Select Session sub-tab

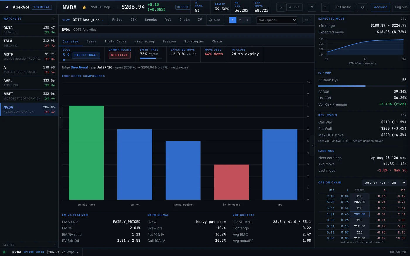coord(169,41)
